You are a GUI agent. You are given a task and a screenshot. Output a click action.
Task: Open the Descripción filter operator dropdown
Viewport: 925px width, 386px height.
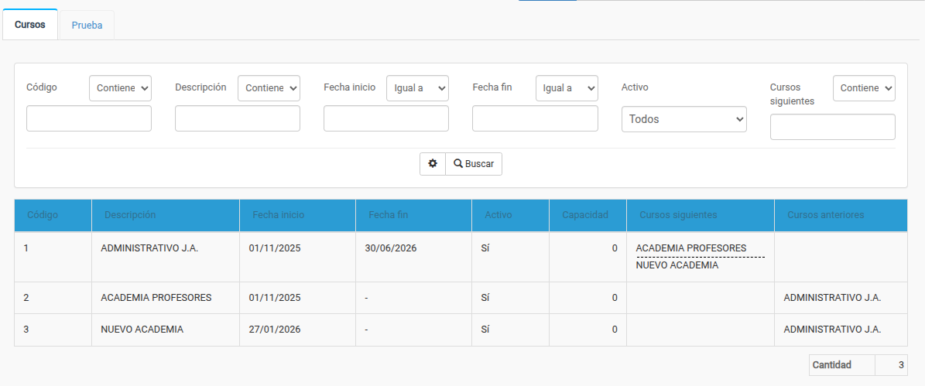[x=269, y=88]
